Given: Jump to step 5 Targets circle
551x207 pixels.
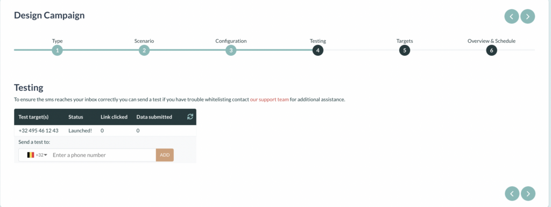Looking at the screenshot, I should [405, 50].
